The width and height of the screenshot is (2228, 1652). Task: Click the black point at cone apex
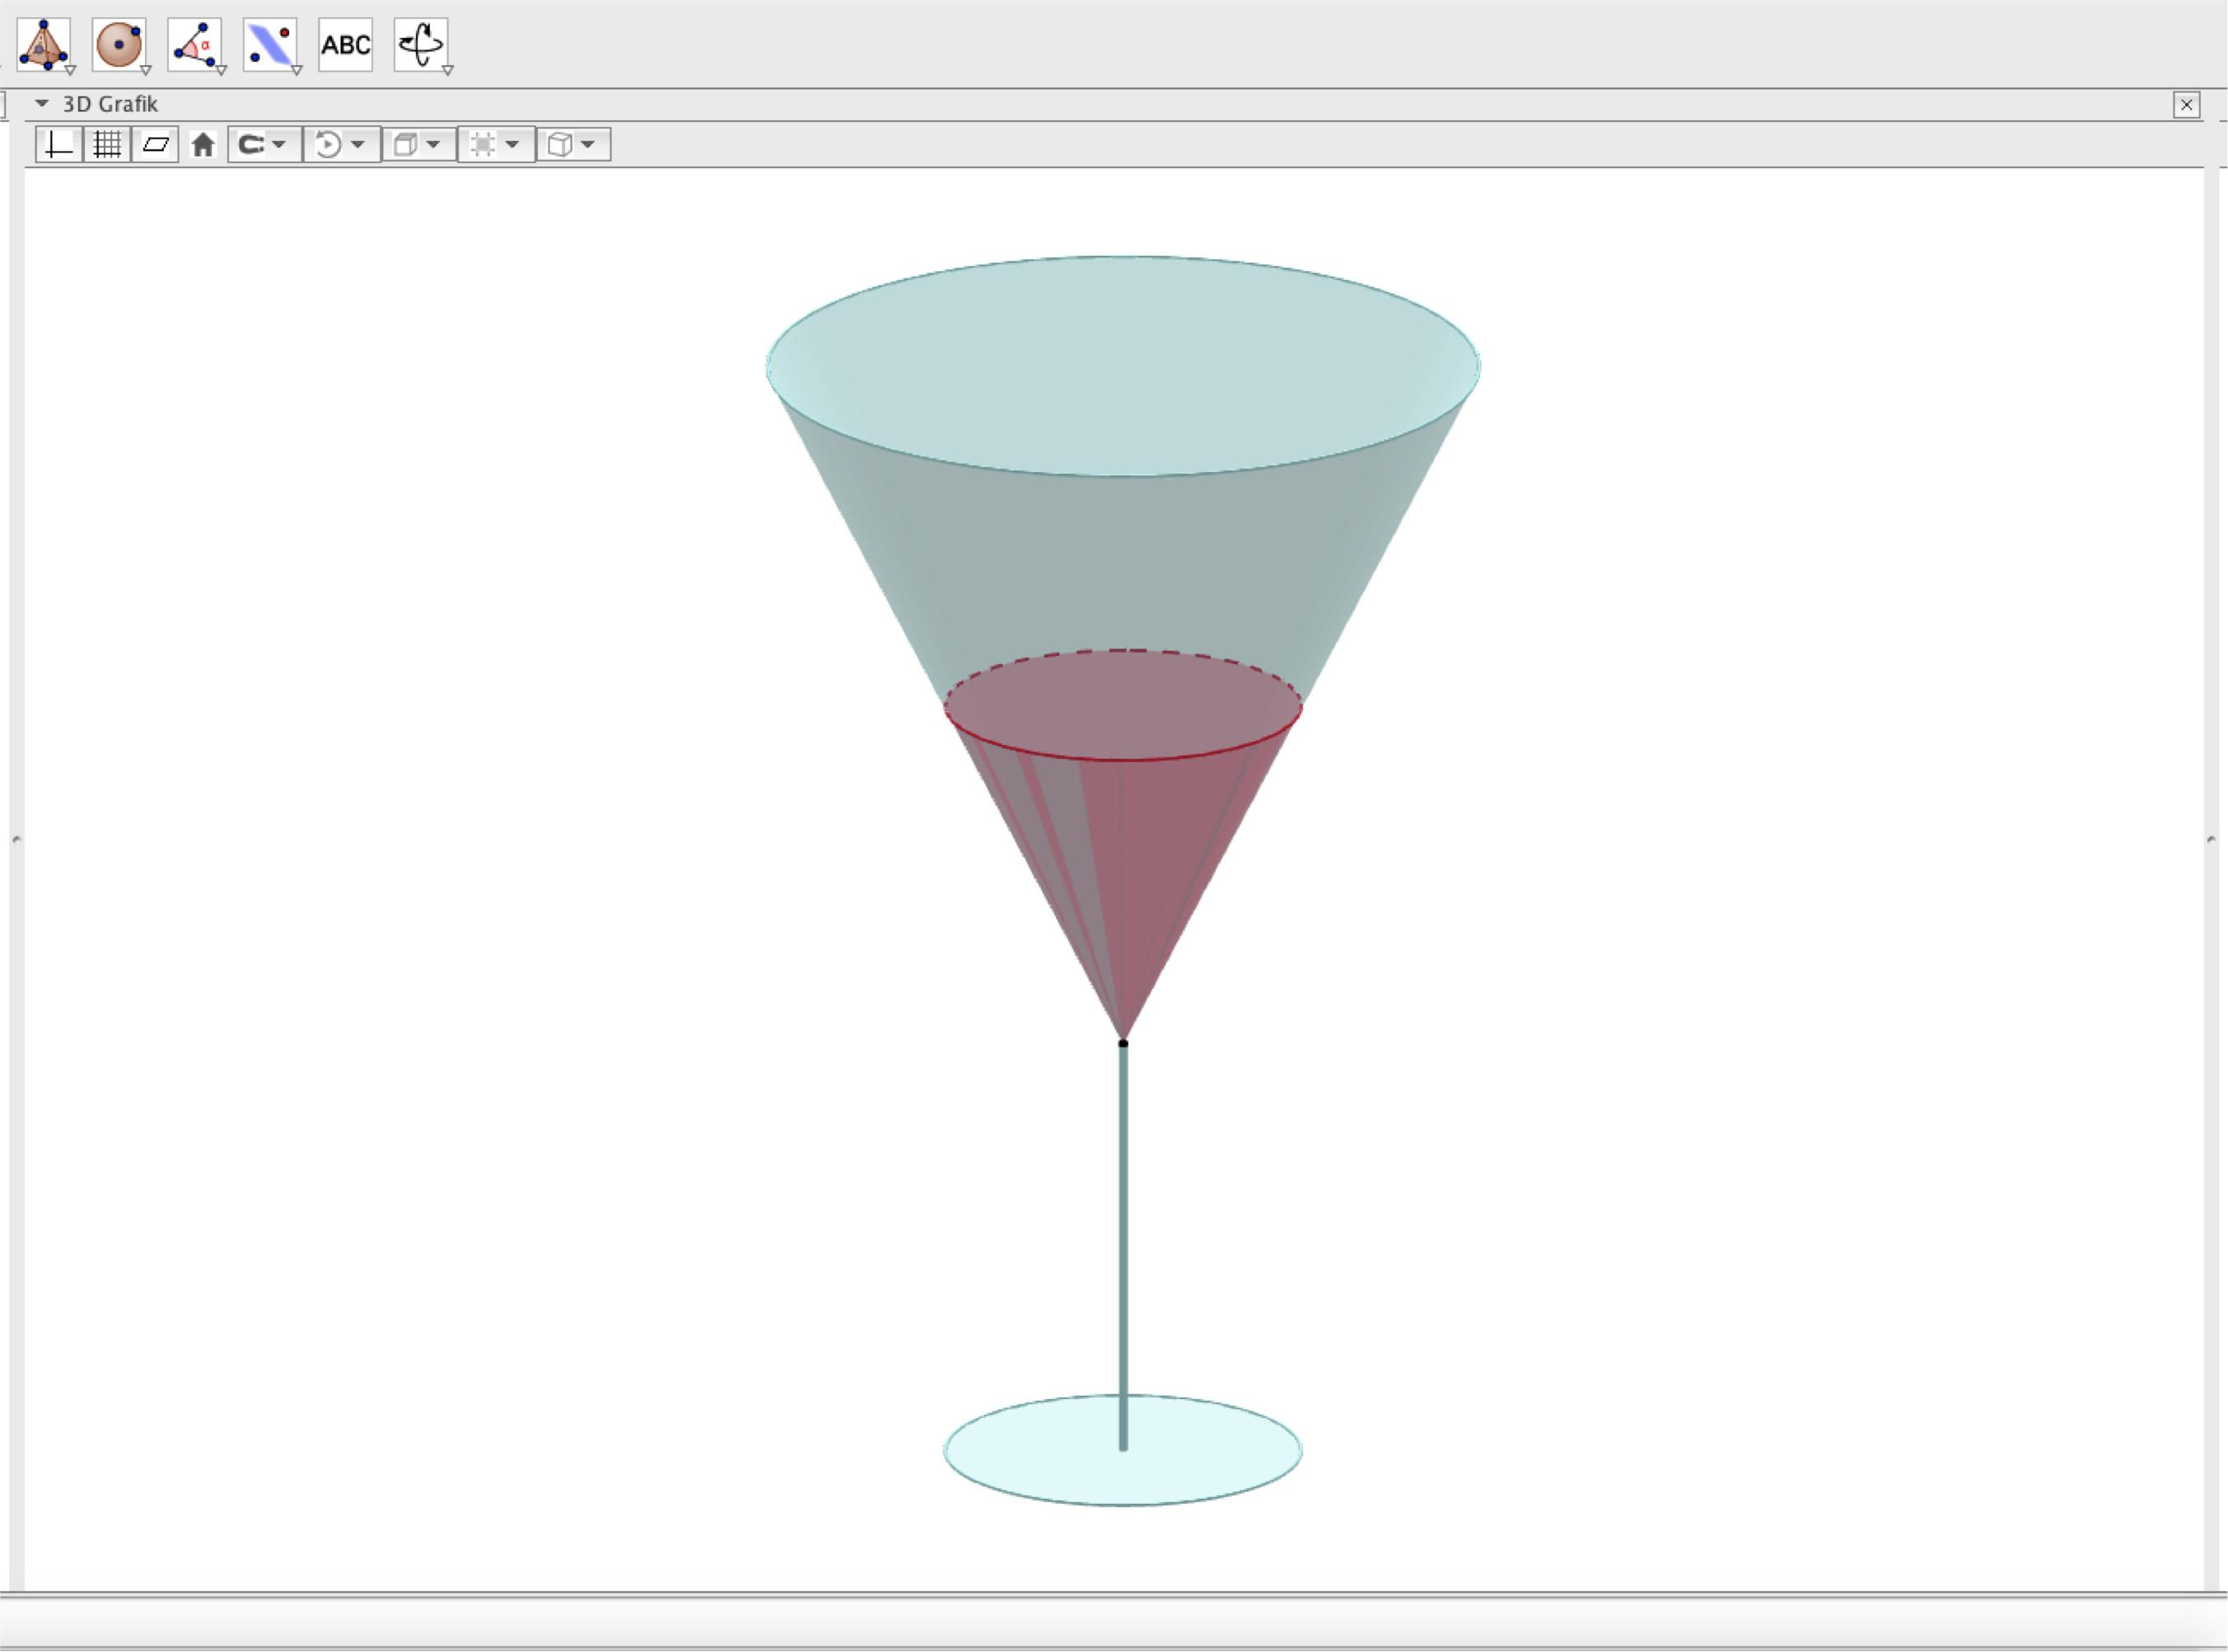tap(1123, 1043)
